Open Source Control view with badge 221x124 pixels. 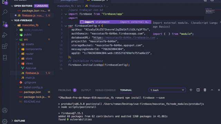click(x=5, y=24)
